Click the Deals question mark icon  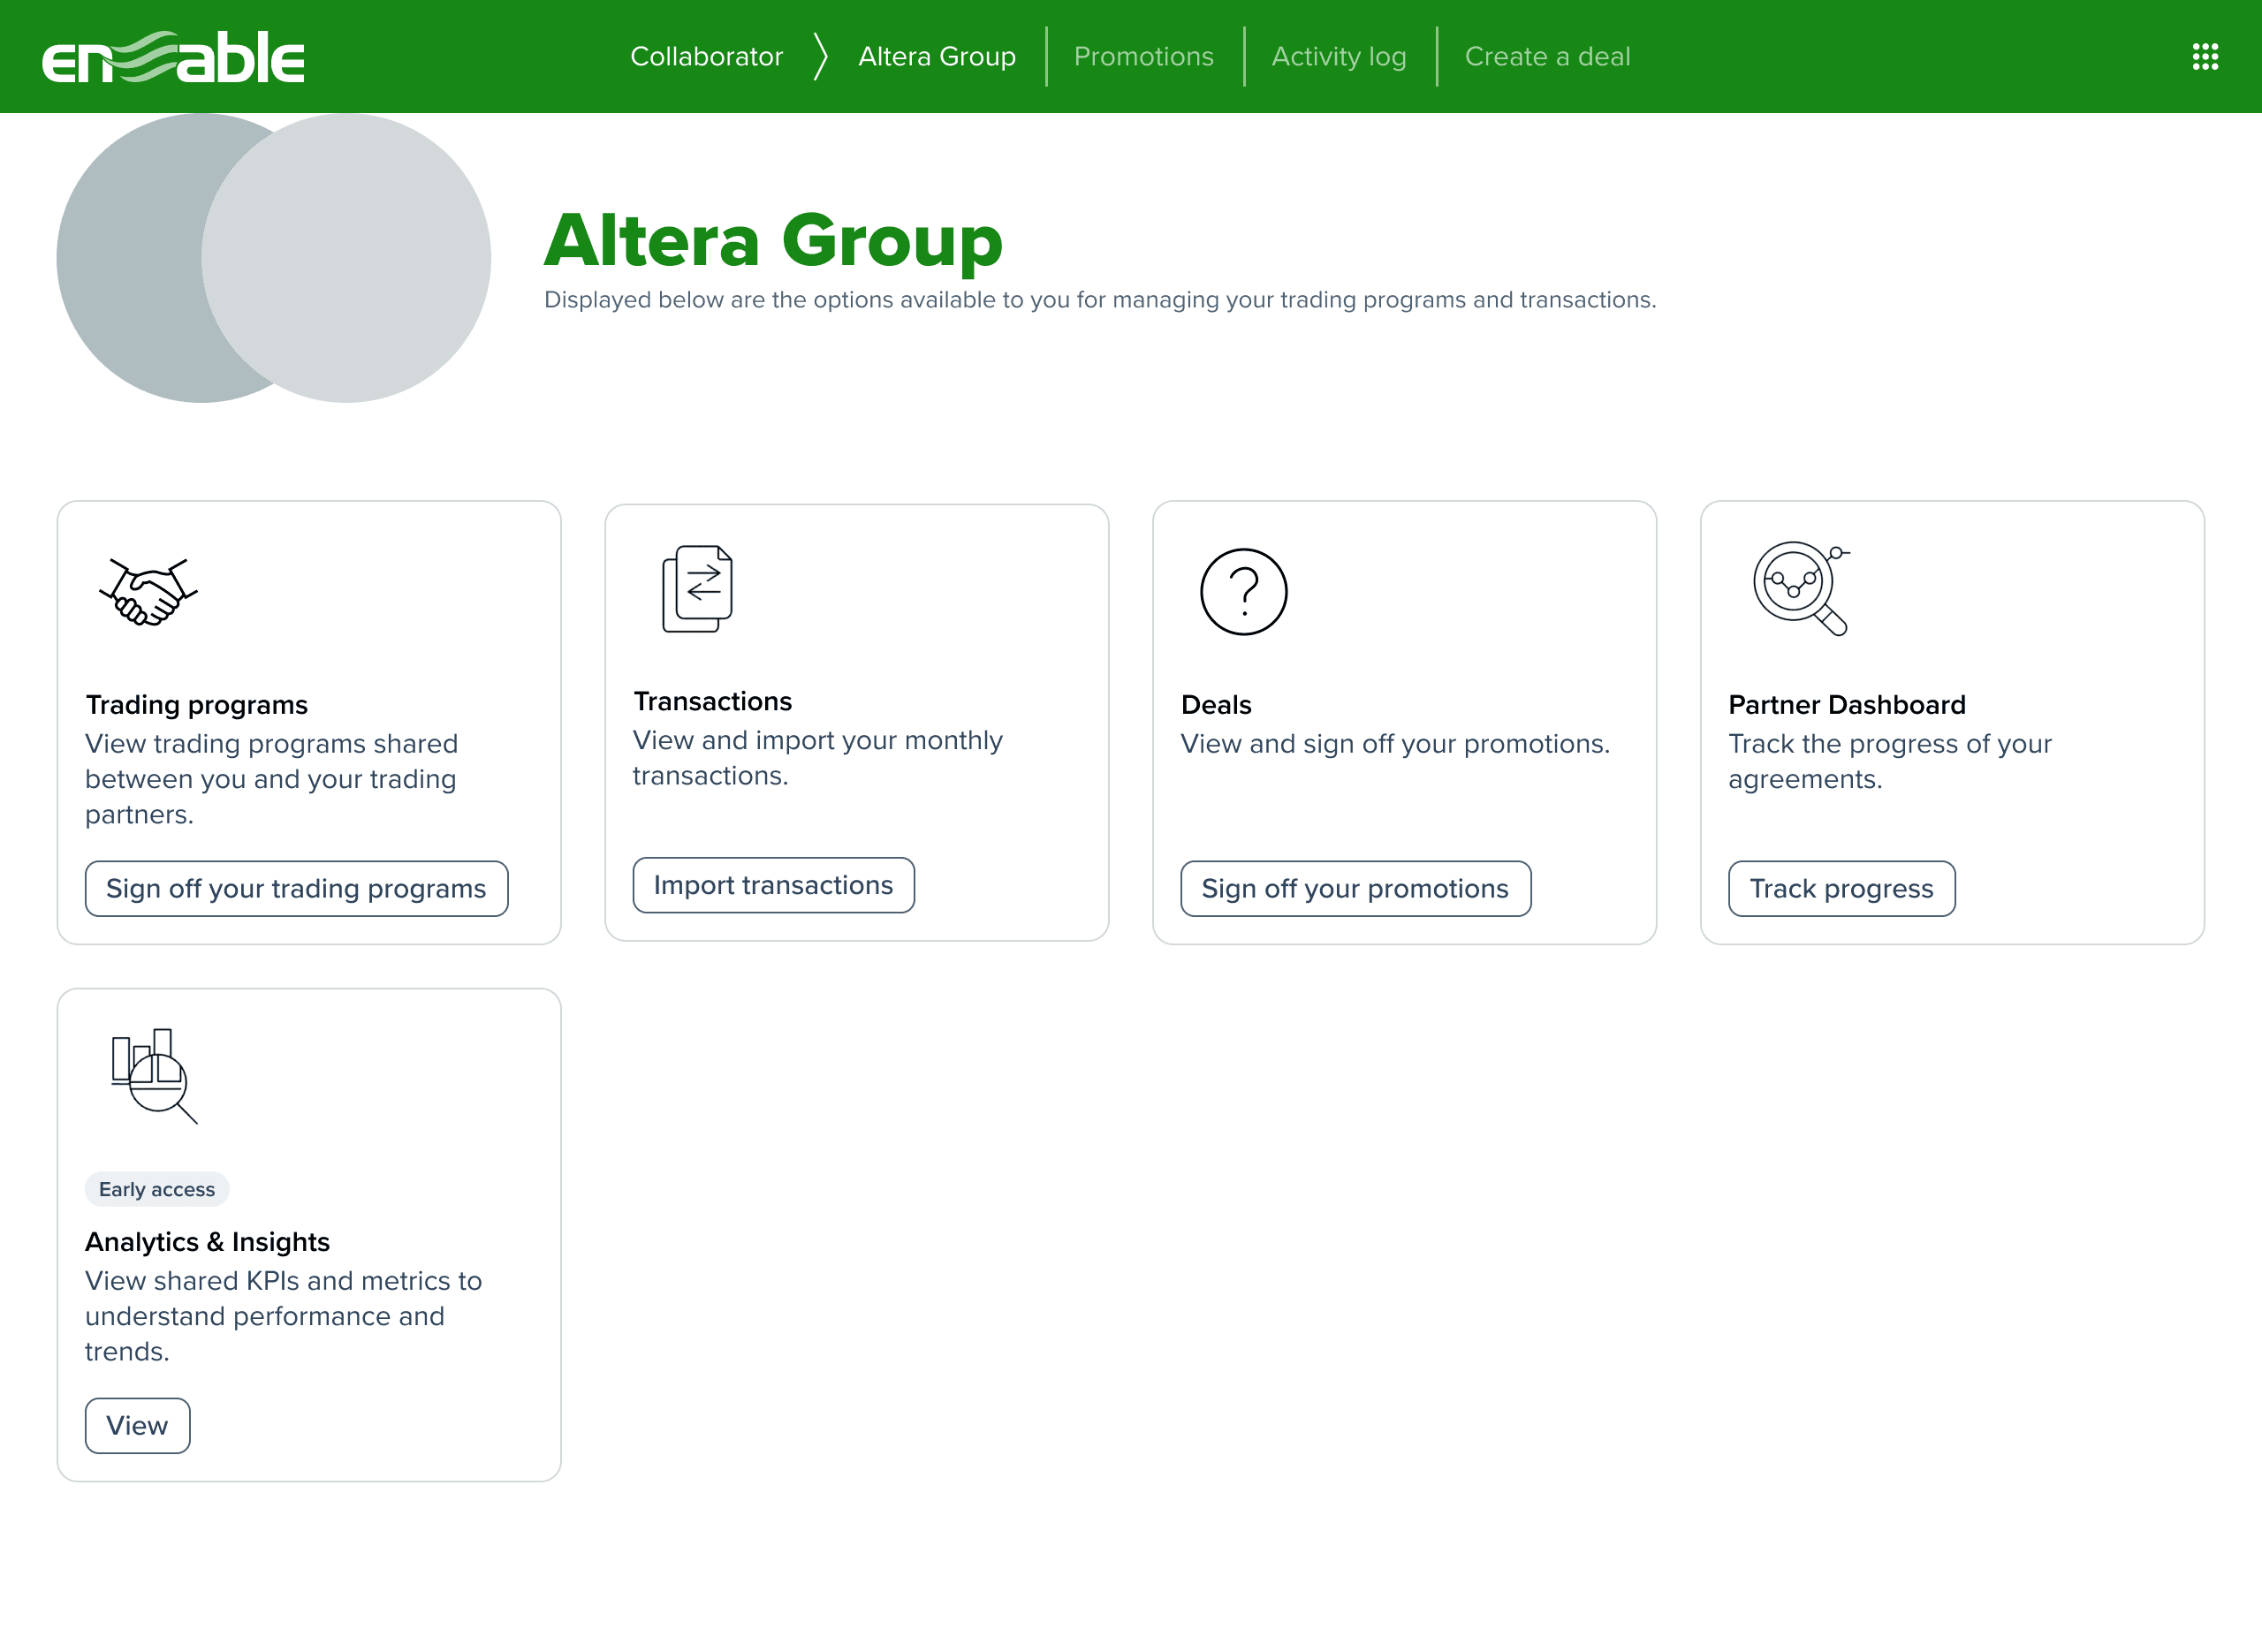click(1243, 592)
